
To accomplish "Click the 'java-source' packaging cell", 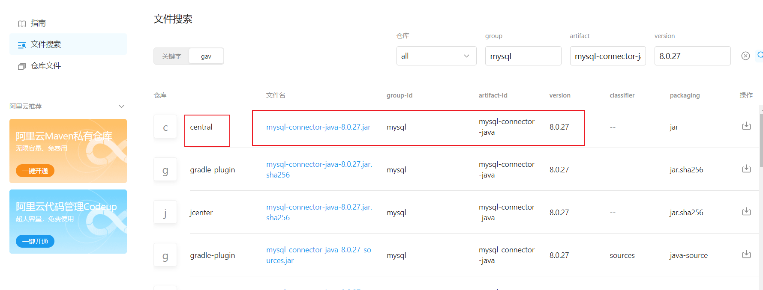I will 688,255.
